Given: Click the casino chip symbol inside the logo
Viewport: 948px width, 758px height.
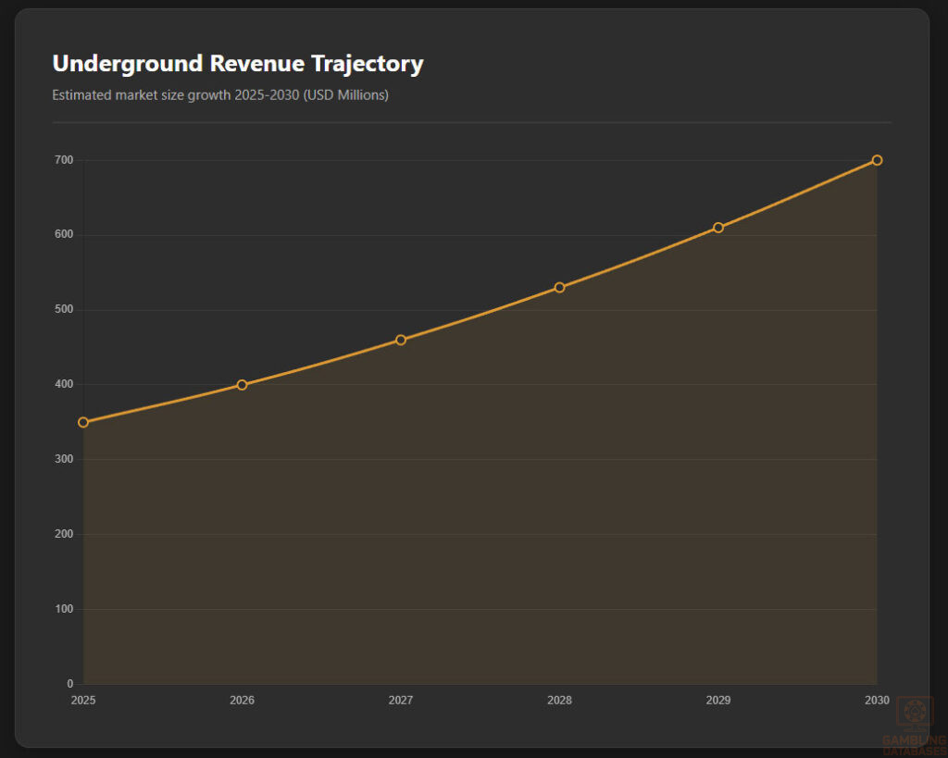Looking at the screenshot, I should (x=916, y=713).
